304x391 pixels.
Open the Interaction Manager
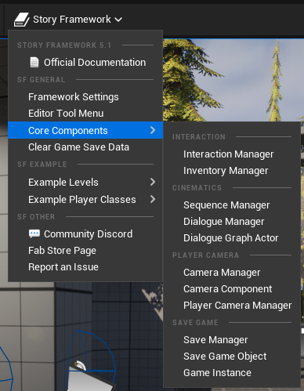point(232,154)
